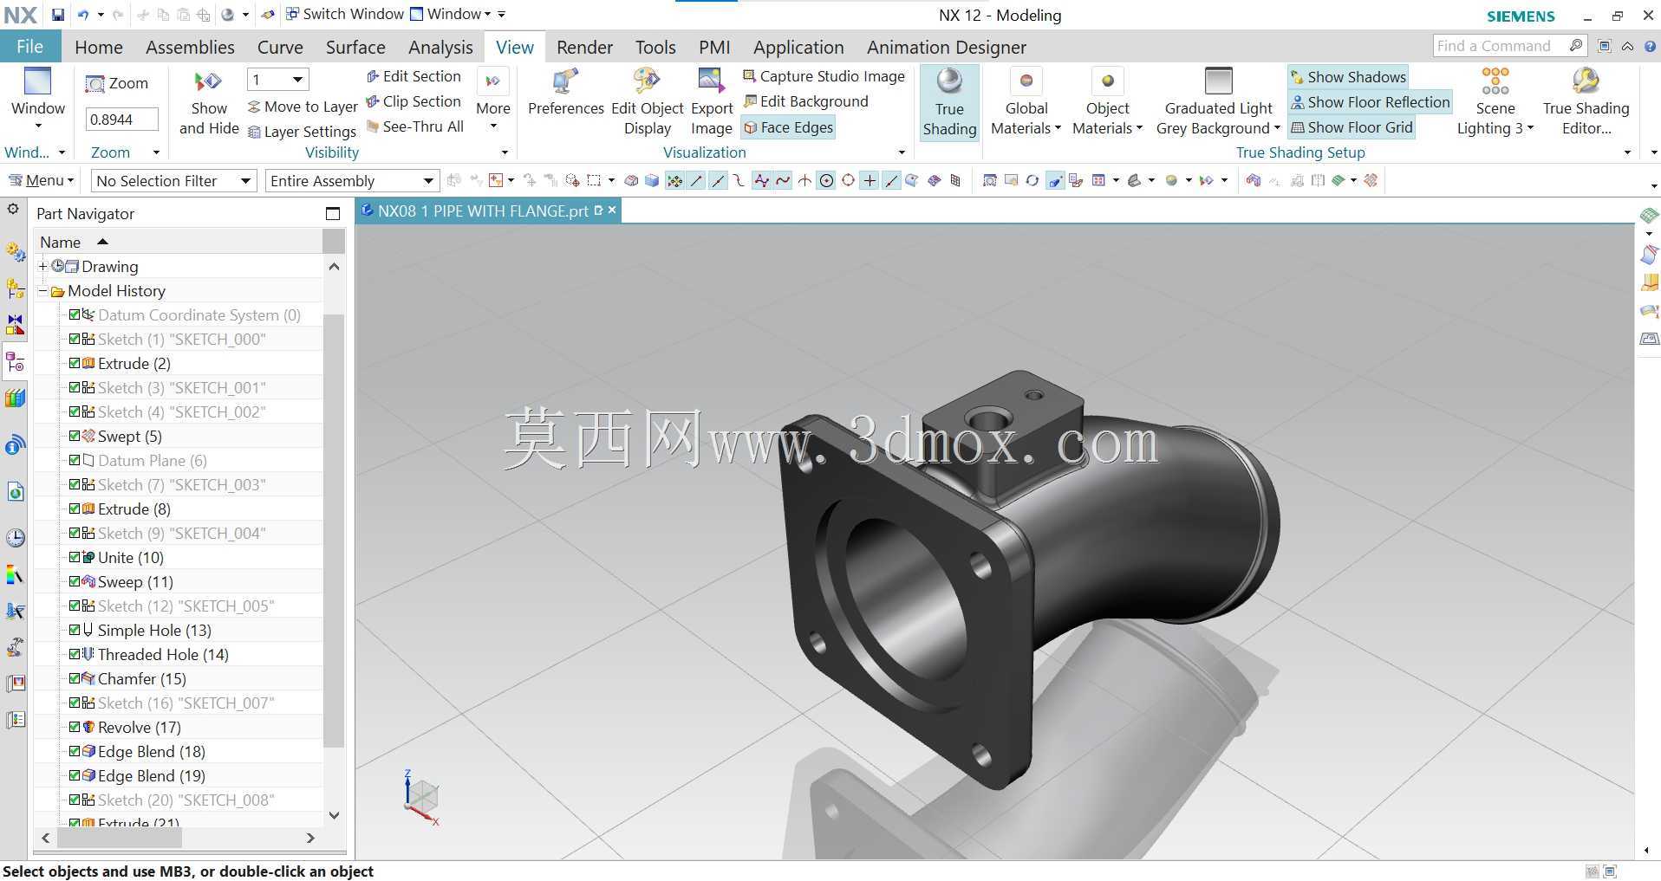Switch to Home ribbon tab
This screenshot has width=1661, height=881.
tap(99, 47)
